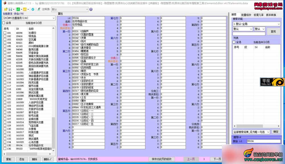
Task: Open the 注释源 combo box
Action: (70, 9)
